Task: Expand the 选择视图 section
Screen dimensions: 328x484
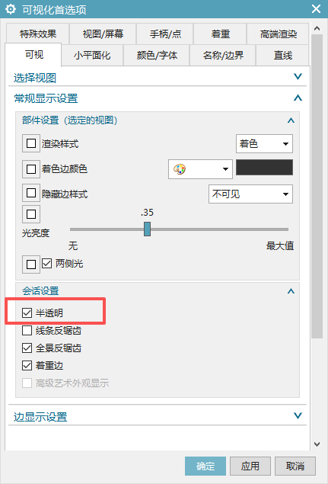Action: (x=158, y=77)
